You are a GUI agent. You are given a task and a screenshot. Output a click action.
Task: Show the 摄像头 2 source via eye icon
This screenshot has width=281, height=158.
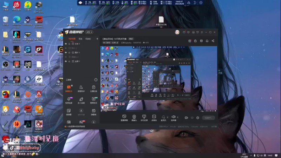point(66,57)
